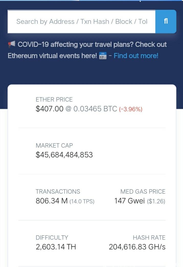183x267 pixels.
Task: Select the MARKET CAP label
Action: click(x=54, y=146)
